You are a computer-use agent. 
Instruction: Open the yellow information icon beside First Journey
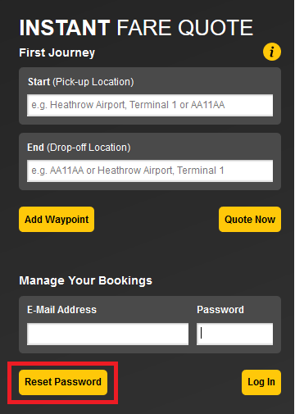(x=272, y=52)
